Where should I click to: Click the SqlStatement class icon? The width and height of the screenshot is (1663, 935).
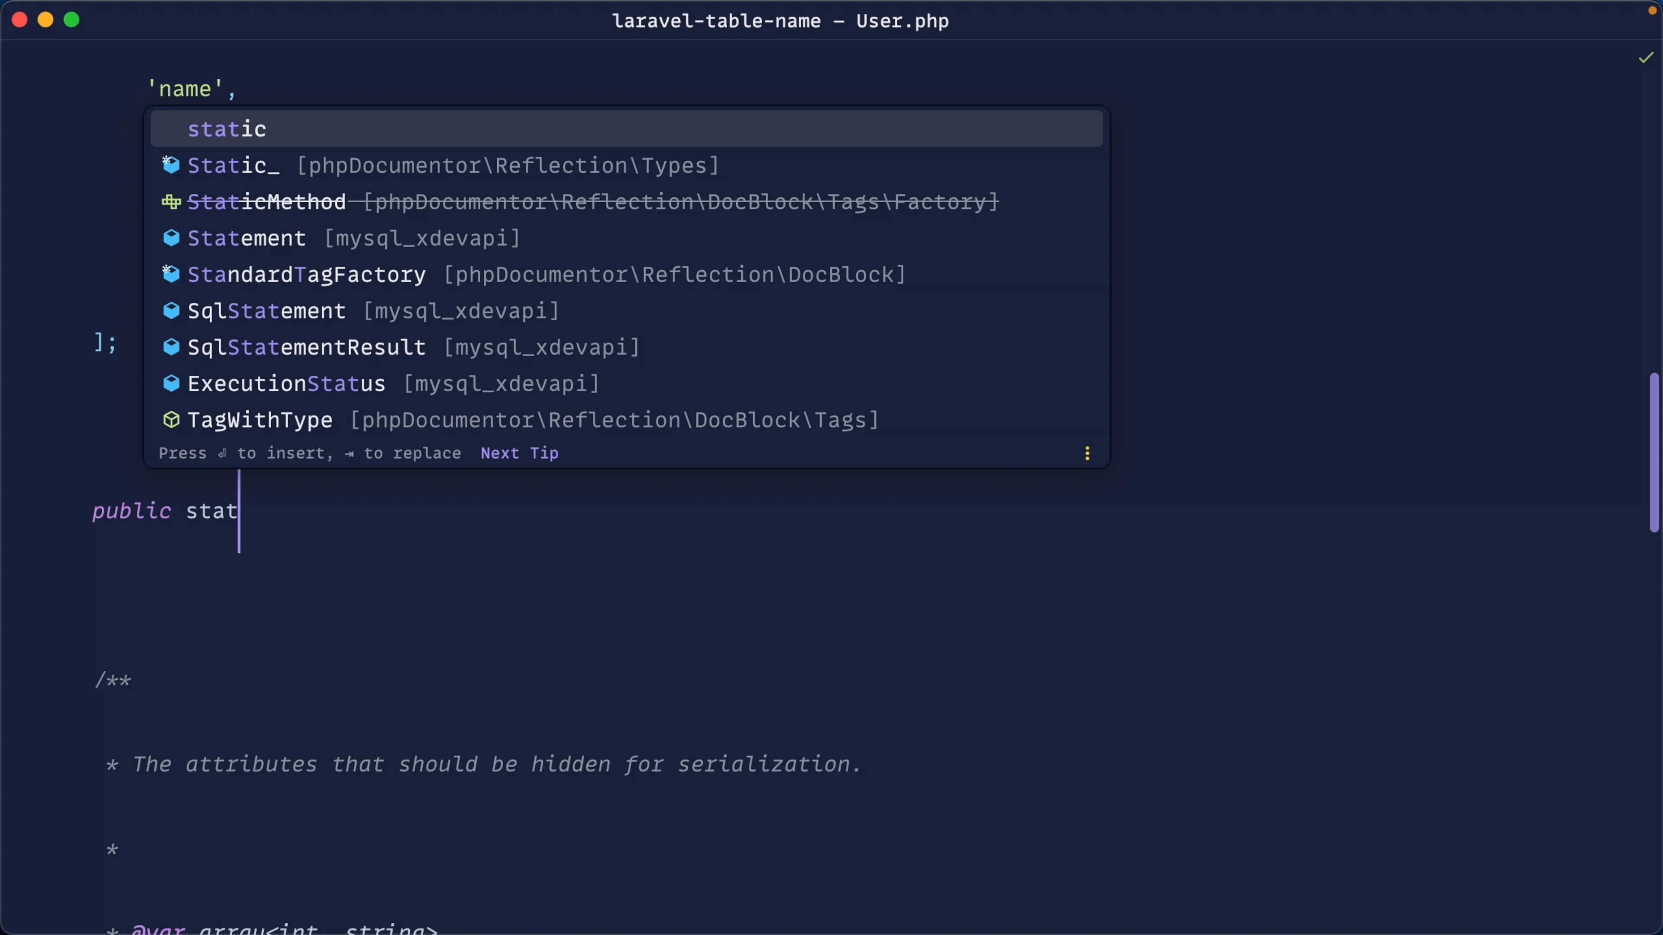point(171,311)
